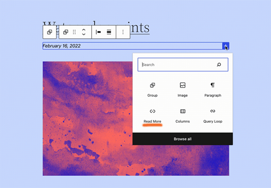Image resolution: width=271 pixels, height=188 pixels.
Task: Click the blue plus add block button
Action: (226, 46)
